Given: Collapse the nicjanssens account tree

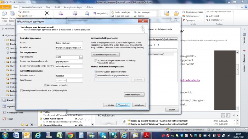Looking at the screenshot, I should (x=3, y=35).
